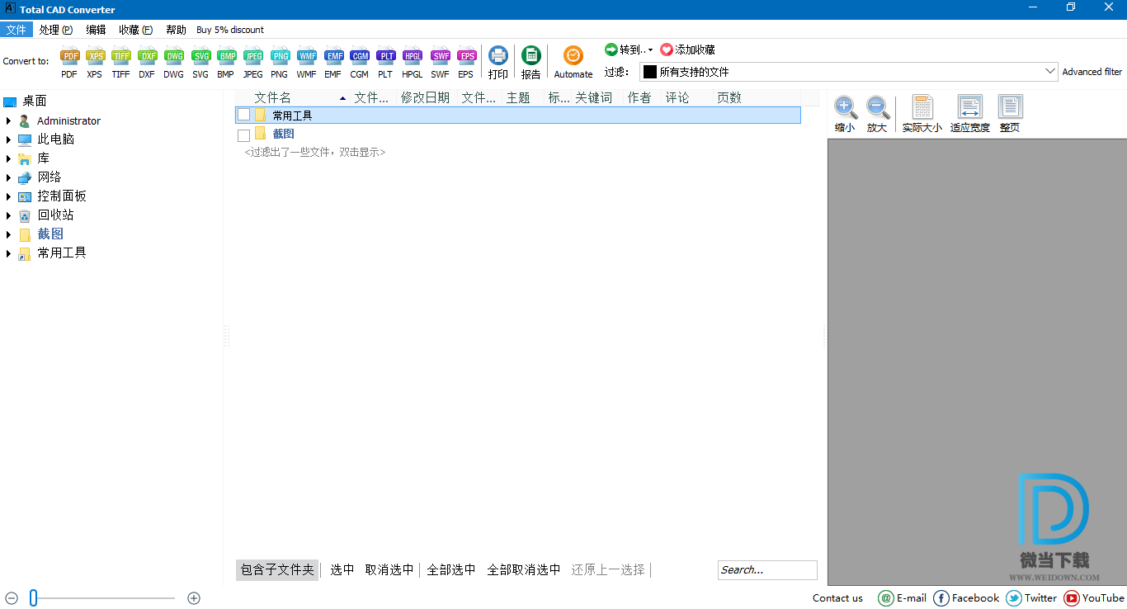Expand Administrator tree node
The width and height of the screenshot is (1127, 609).
(8, 120)
